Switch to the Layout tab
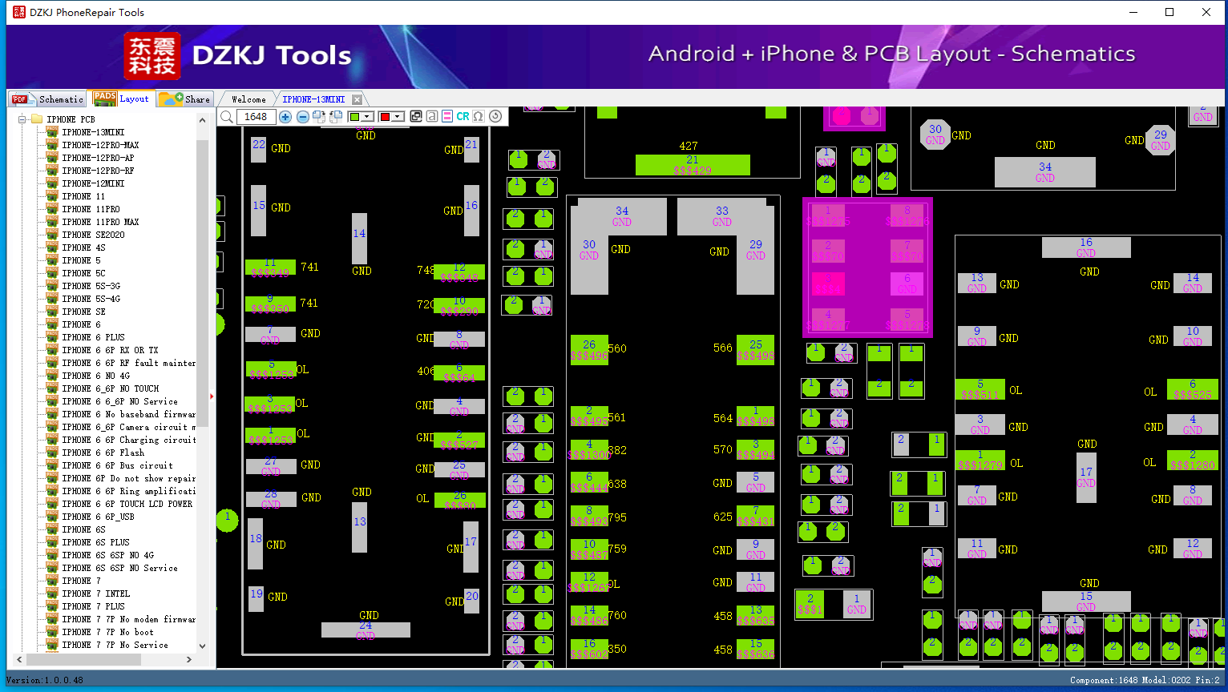Screen dimensions: 1228x692 click(x=122, y=99)
